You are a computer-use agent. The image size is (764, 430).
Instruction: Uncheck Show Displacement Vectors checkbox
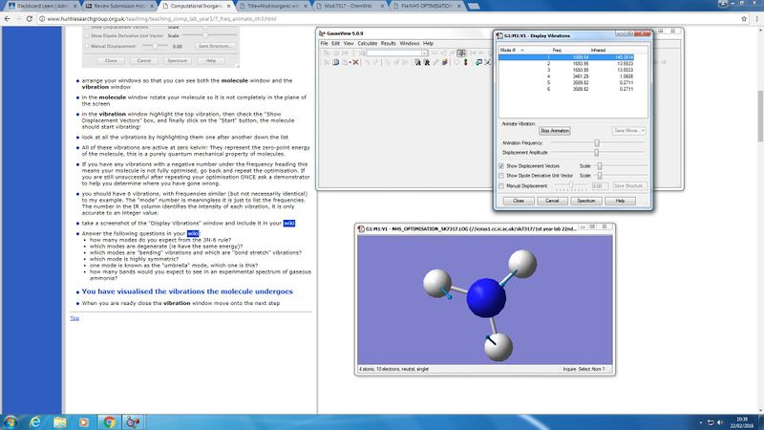(502, 165)
